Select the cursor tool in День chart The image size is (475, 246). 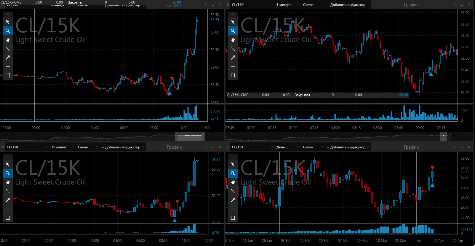coord(233,164)
